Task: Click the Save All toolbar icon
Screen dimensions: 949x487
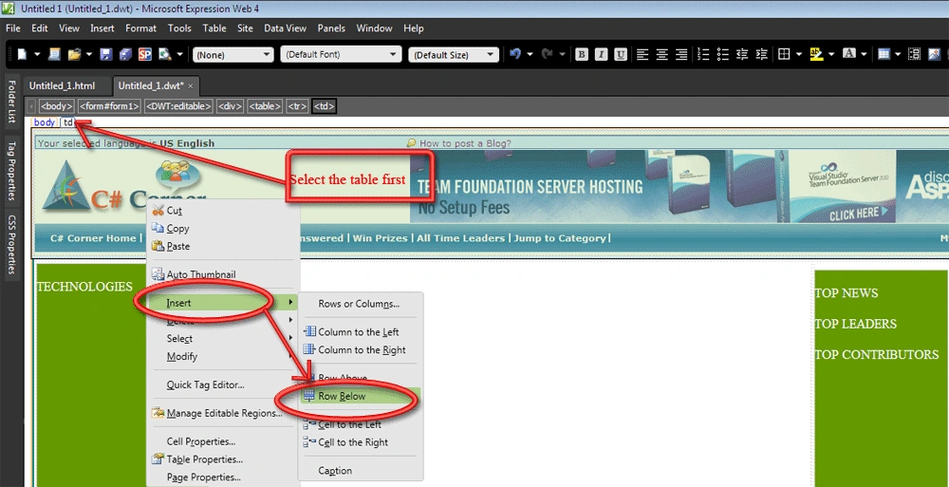Action: click(x=125, y=54)
